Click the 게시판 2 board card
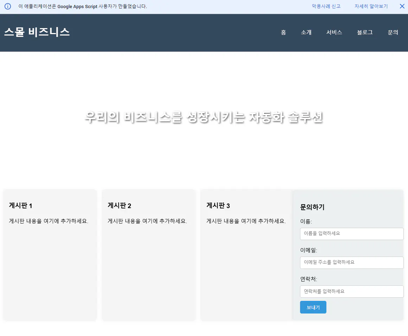The image size is (408, 336). (x=149, y=255)
